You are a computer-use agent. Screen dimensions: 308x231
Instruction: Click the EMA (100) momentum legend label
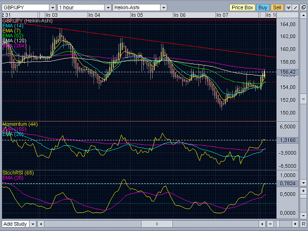[x=14, y=130]
